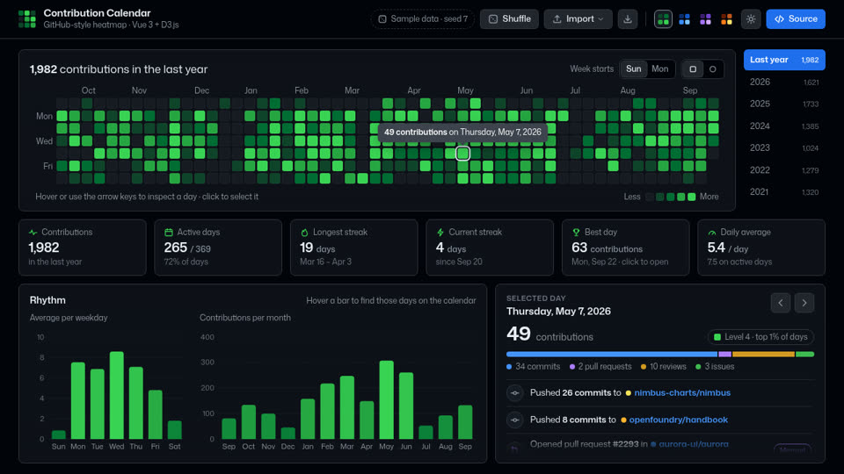Click the "10 reviews" legend text

tap(667, 367)
